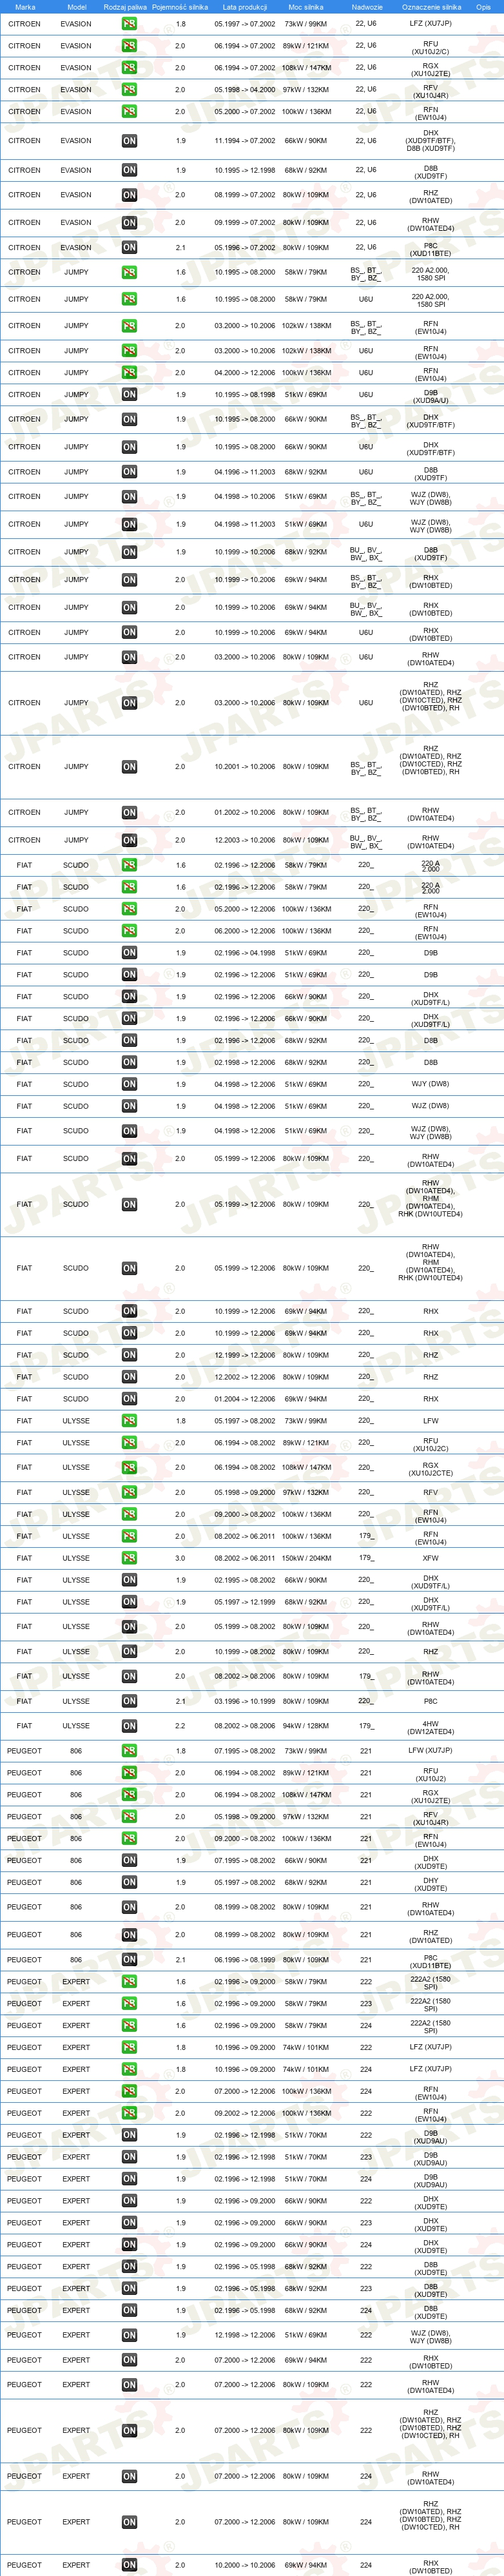Image resolution: width=504 pixels, height=2576 pixels.
Task: Click the Nadwozie column header
Action: click(366, 7)
